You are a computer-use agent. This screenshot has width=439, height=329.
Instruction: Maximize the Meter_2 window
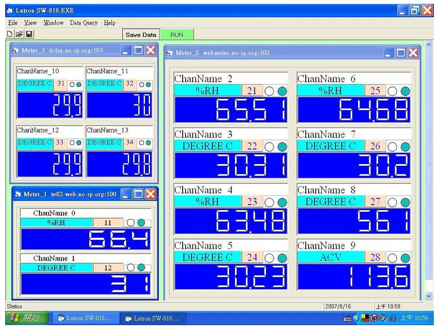point(401,53)
